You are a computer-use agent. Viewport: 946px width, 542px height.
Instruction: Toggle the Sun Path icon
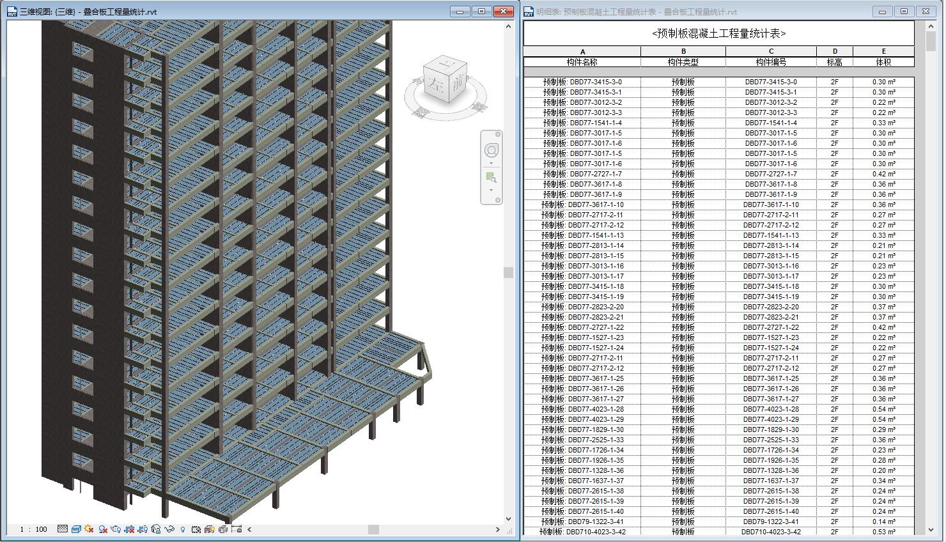(89, 529)
